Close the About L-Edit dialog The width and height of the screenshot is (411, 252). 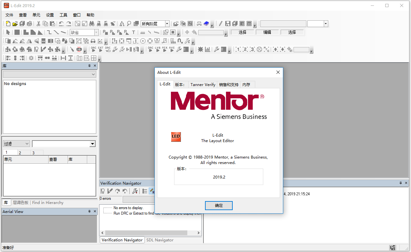278,72
